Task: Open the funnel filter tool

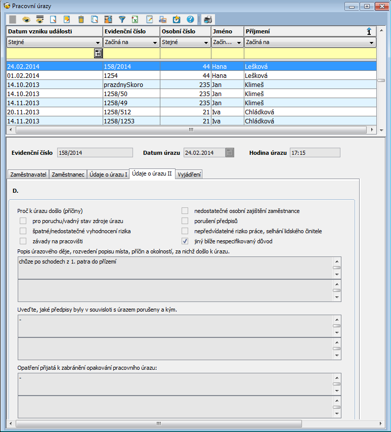Action: (x=122, y=20)
